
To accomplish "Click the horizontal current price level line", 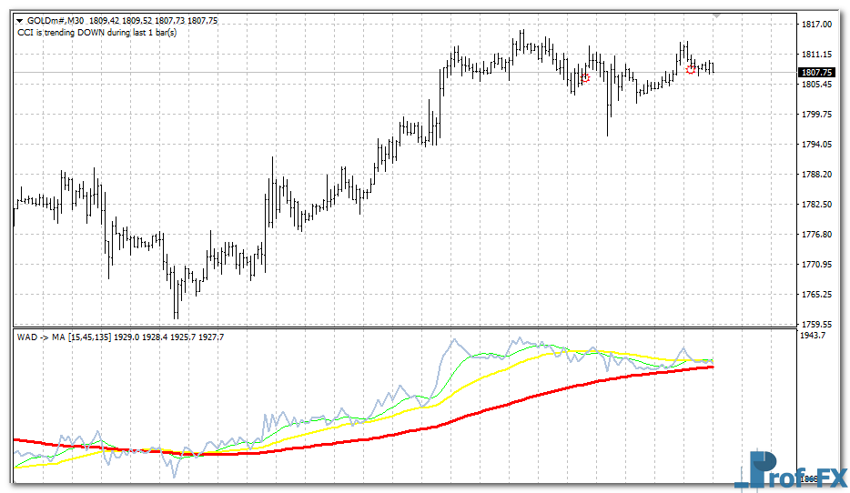I will point(273,72).
